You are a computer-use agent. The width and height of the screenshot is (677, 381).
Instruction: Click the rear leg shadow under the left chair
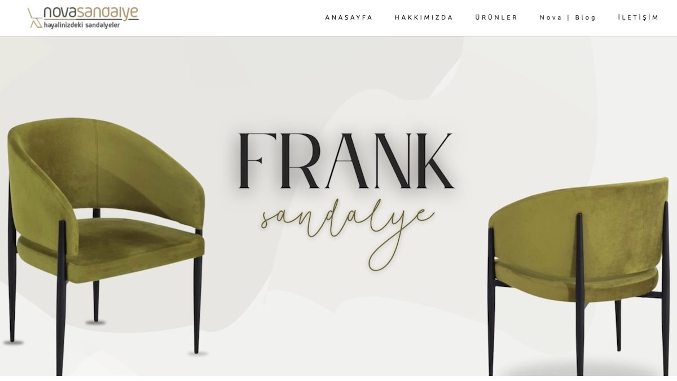(95, 322)
